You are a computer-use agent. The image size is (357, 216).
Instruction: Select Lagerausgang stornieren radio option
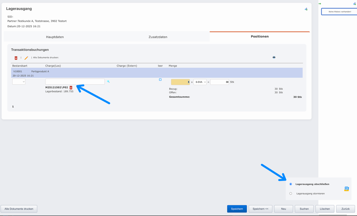click(x=291, y=194)
